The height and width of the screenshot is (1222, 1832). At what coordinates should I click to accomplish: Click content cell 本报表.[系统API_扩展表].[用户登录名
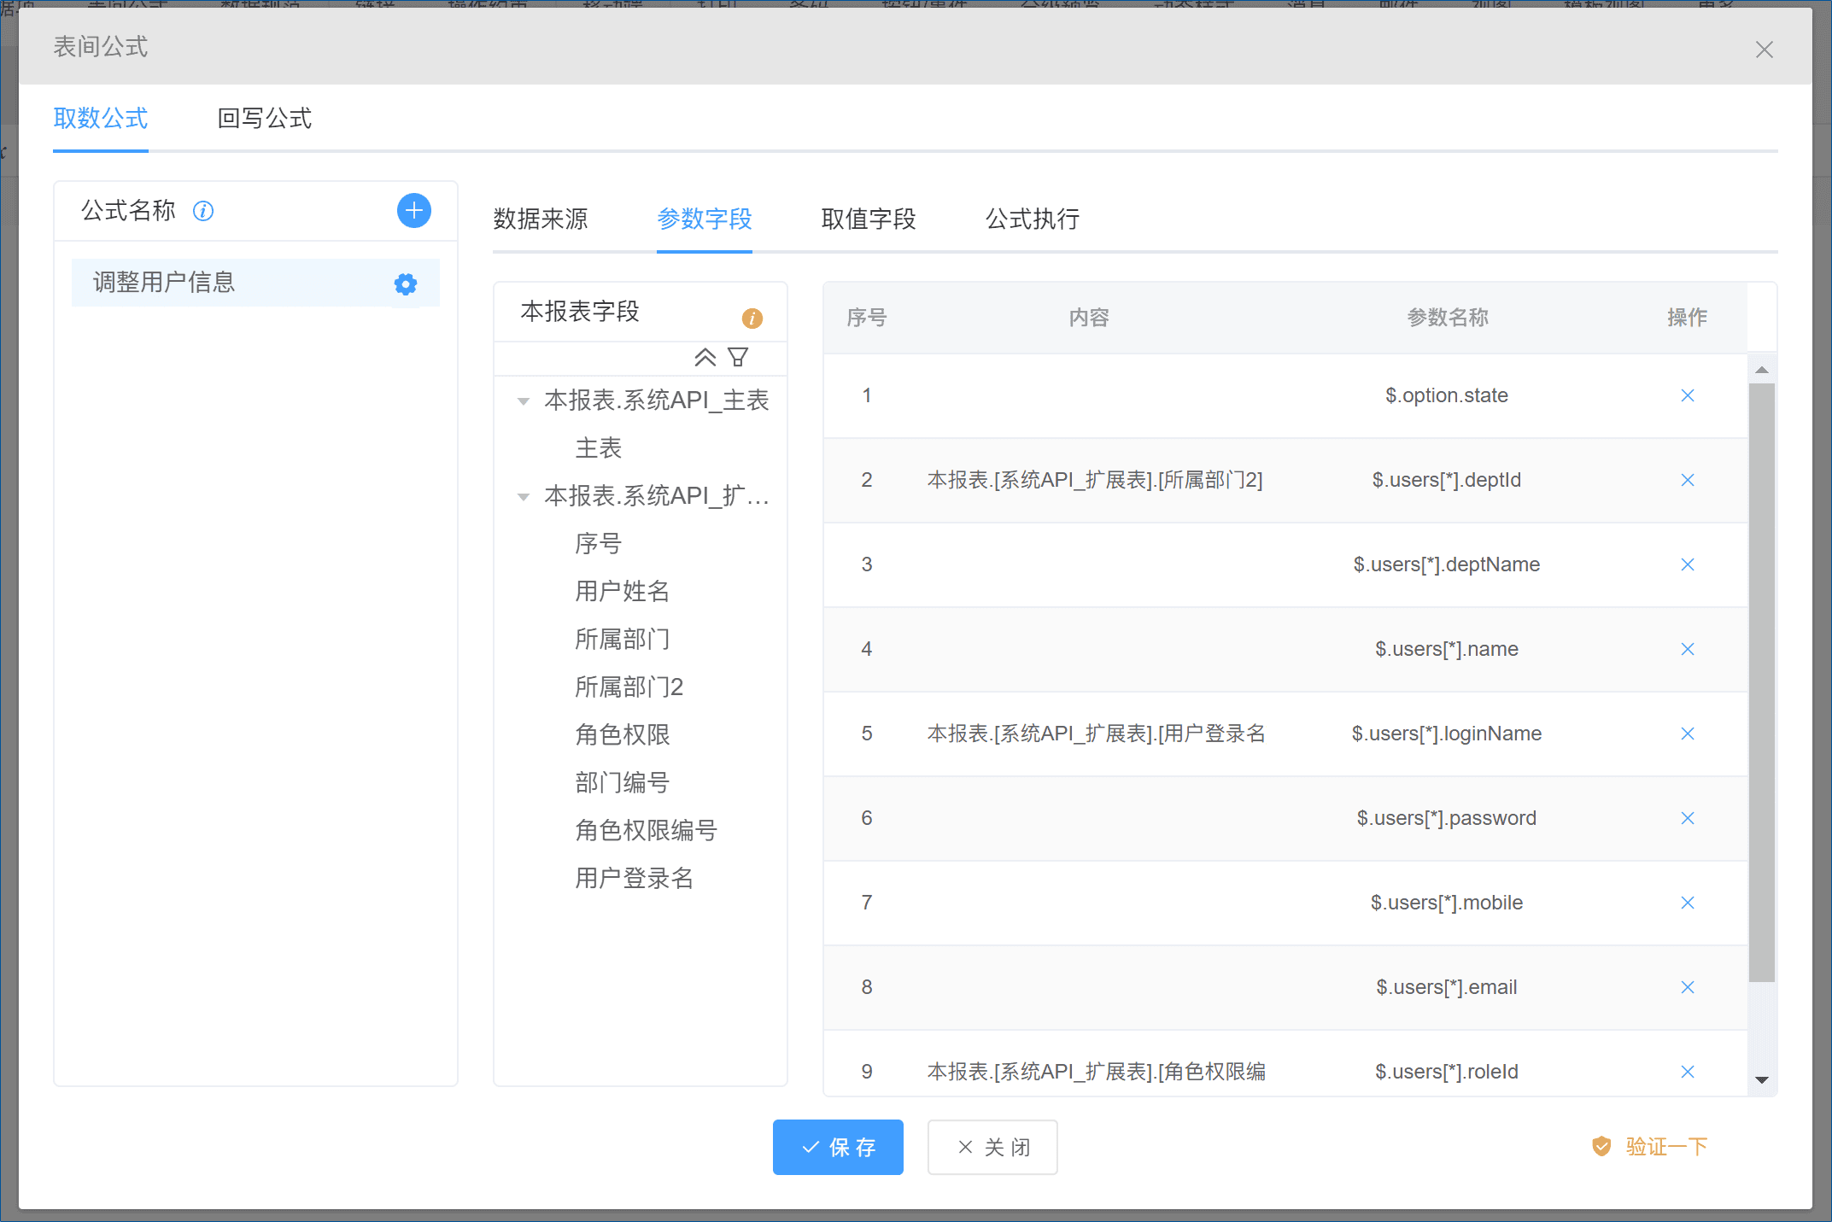point(1097,734)
